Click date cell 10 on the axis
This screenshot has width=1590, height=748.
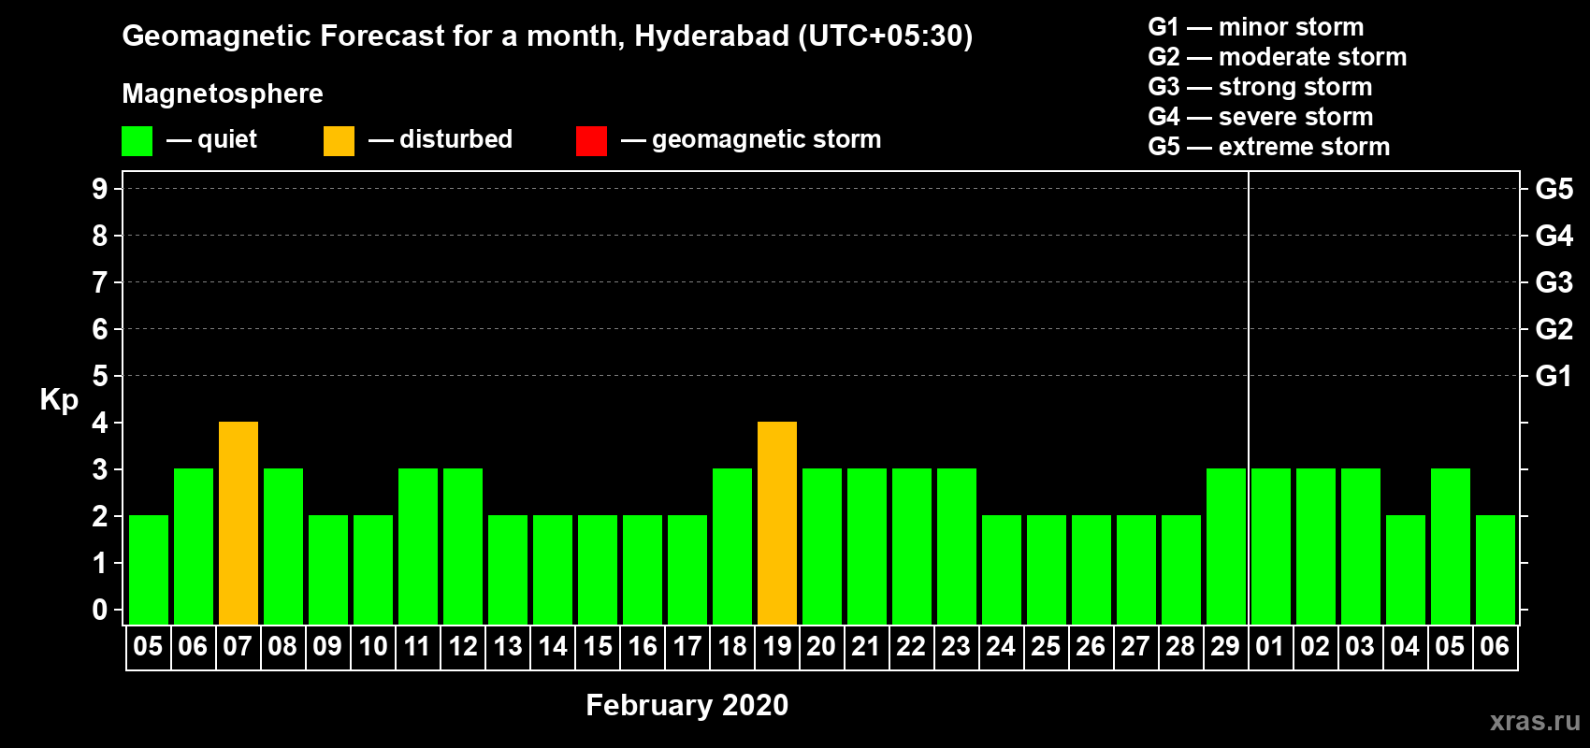373,647
